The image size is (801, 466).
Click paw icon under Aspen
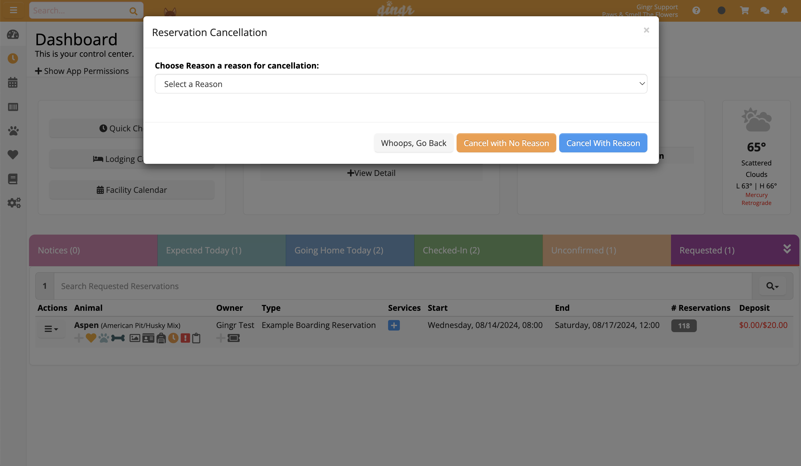pyautogui.click(x=104, y=338)
